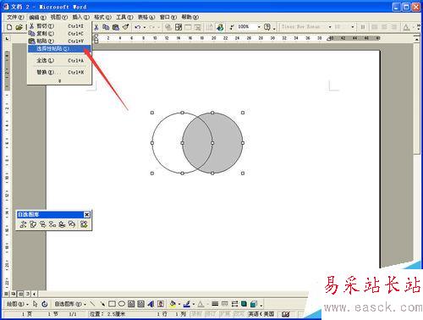
Task: Choose 选择性粘贴 (Paste Special) menu entry
Action: 59,49
